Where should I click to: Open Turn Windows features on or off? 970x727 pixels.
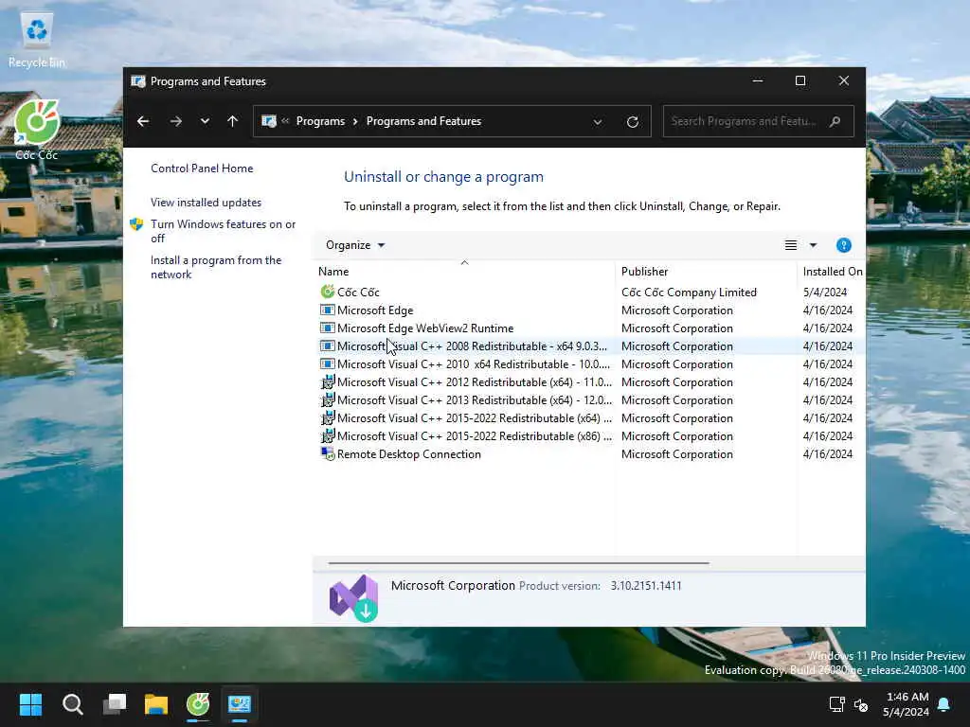[224, 231]
